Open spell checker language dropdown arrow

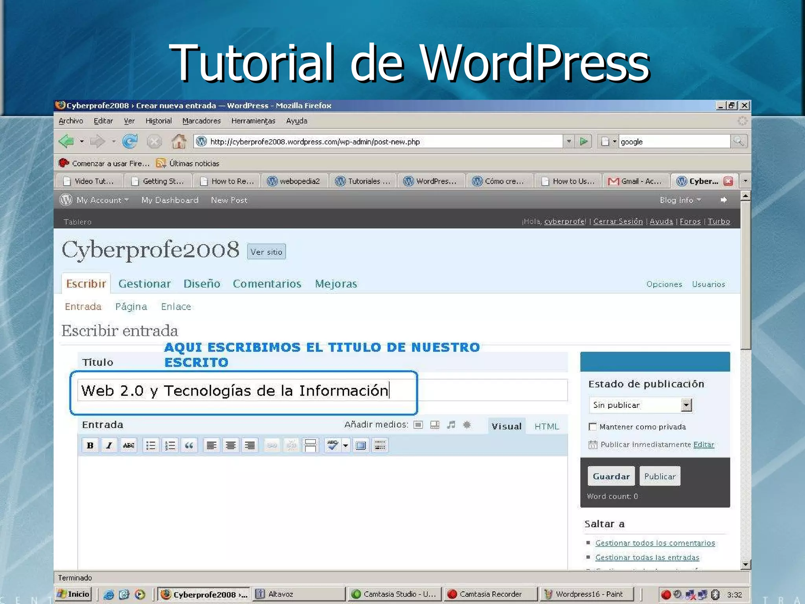(x=346, y=446)
